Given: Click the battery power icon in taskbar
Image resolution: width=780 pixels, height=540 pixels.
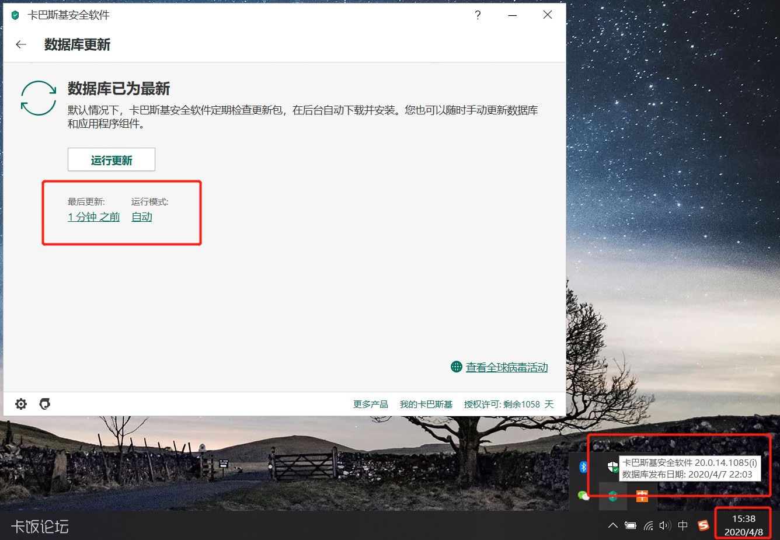Looking at the screenshot, I should [x=631, y=525].
